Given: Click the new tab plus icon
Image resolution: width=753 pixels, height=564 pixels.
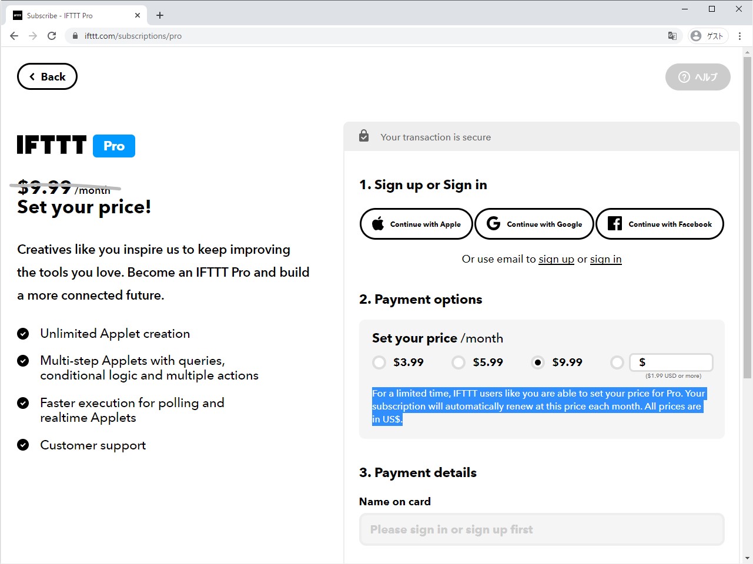Looking at the screenshot, I should [x=160, y=15].
